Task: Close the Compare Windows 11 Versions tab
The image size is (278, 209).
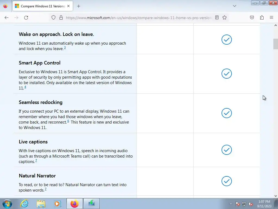Action: tap(68, 6)
